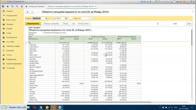Click the Печать button
Viewport: 196px width, 110px height.
(66, 24)
